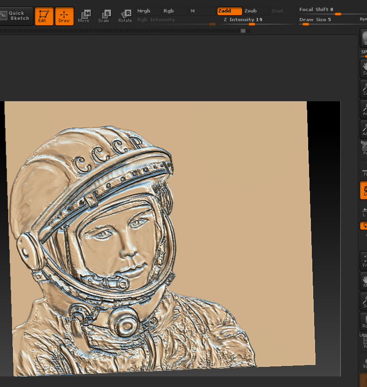Toggle the Draw mode button
The image size is (367, 387).
64,17
